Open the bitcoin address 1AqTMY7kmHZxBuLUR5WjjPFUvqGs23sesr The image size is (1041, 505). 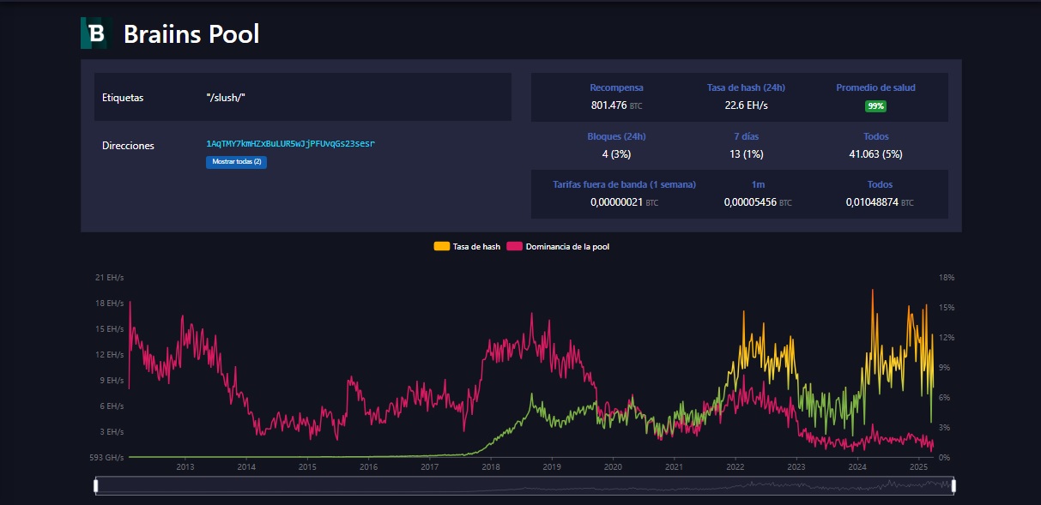[290, 144]
